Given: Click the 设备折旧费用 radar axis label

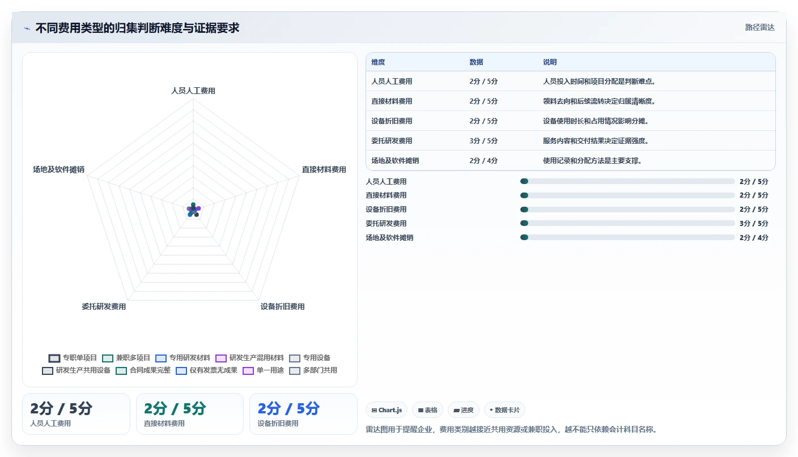Looking at the screenshot, I should point(283,306).
